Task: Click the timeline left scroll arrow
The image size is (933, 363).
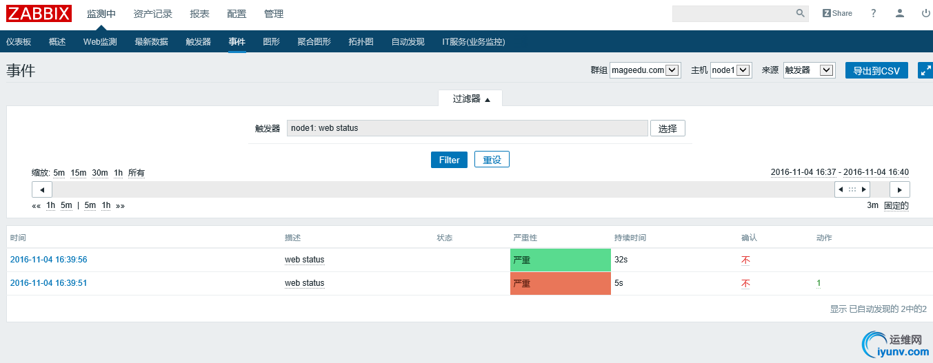Action: pyautogui.click(x=42, y=189)
